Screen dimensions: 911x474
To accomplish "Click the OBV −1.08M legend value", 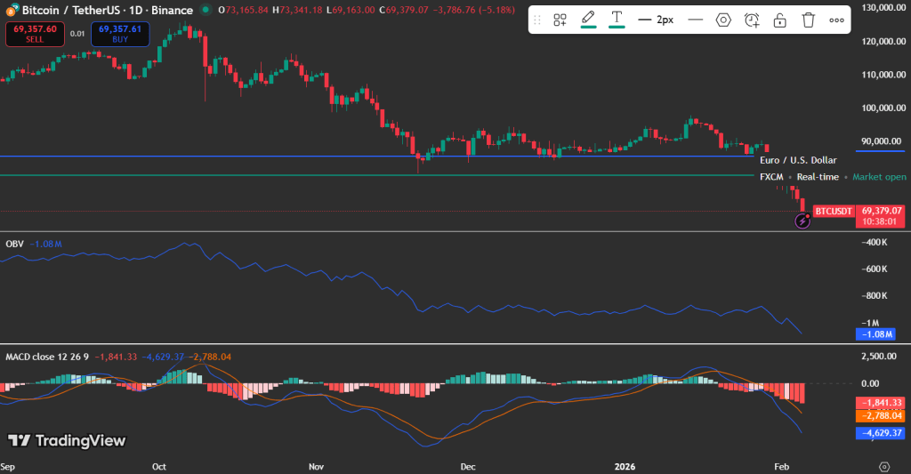I will tap(46, 244).
